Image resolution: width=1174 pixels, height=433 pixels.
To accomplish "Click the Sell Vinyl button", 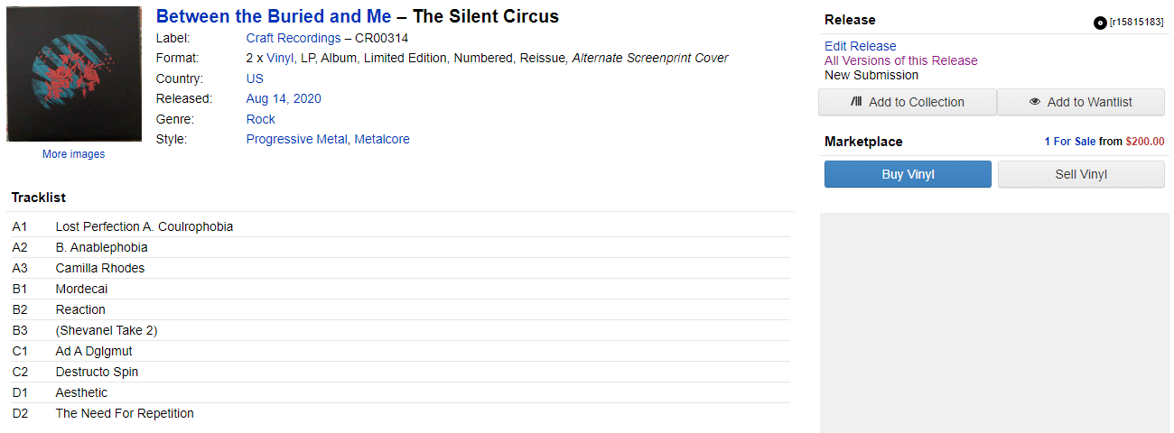I will coord(1081,174).
